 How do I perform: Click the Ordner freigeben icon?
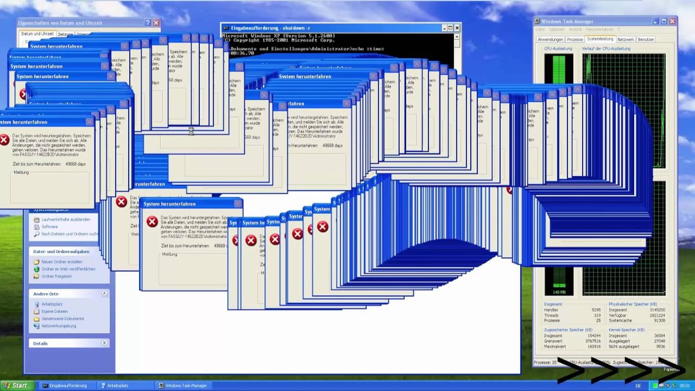(x=36, y=276)
